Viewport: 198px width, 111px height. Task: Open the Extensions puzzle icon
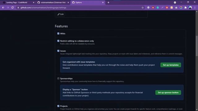[186, 7]
